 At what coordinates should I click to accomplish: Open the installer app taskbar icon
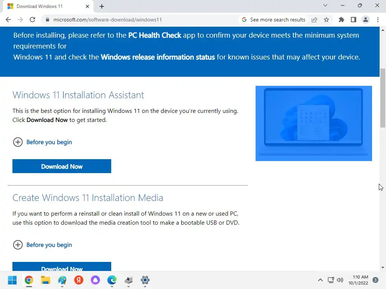point(129,280)
